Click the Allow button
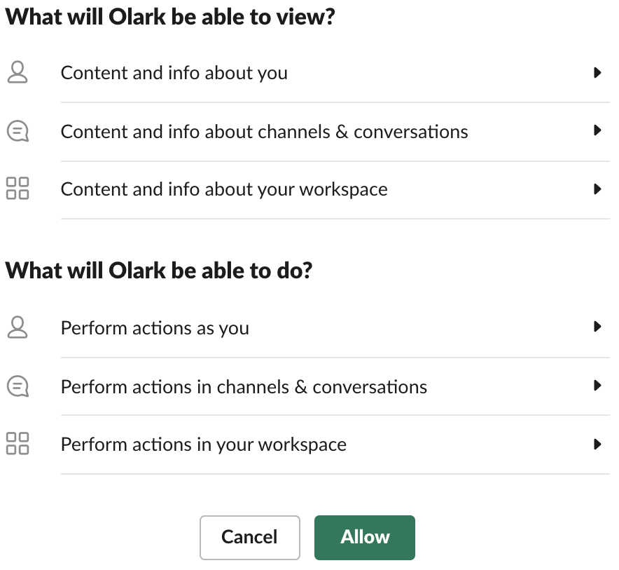The height and width of the screenshot is (570, 619). point(364,537)
